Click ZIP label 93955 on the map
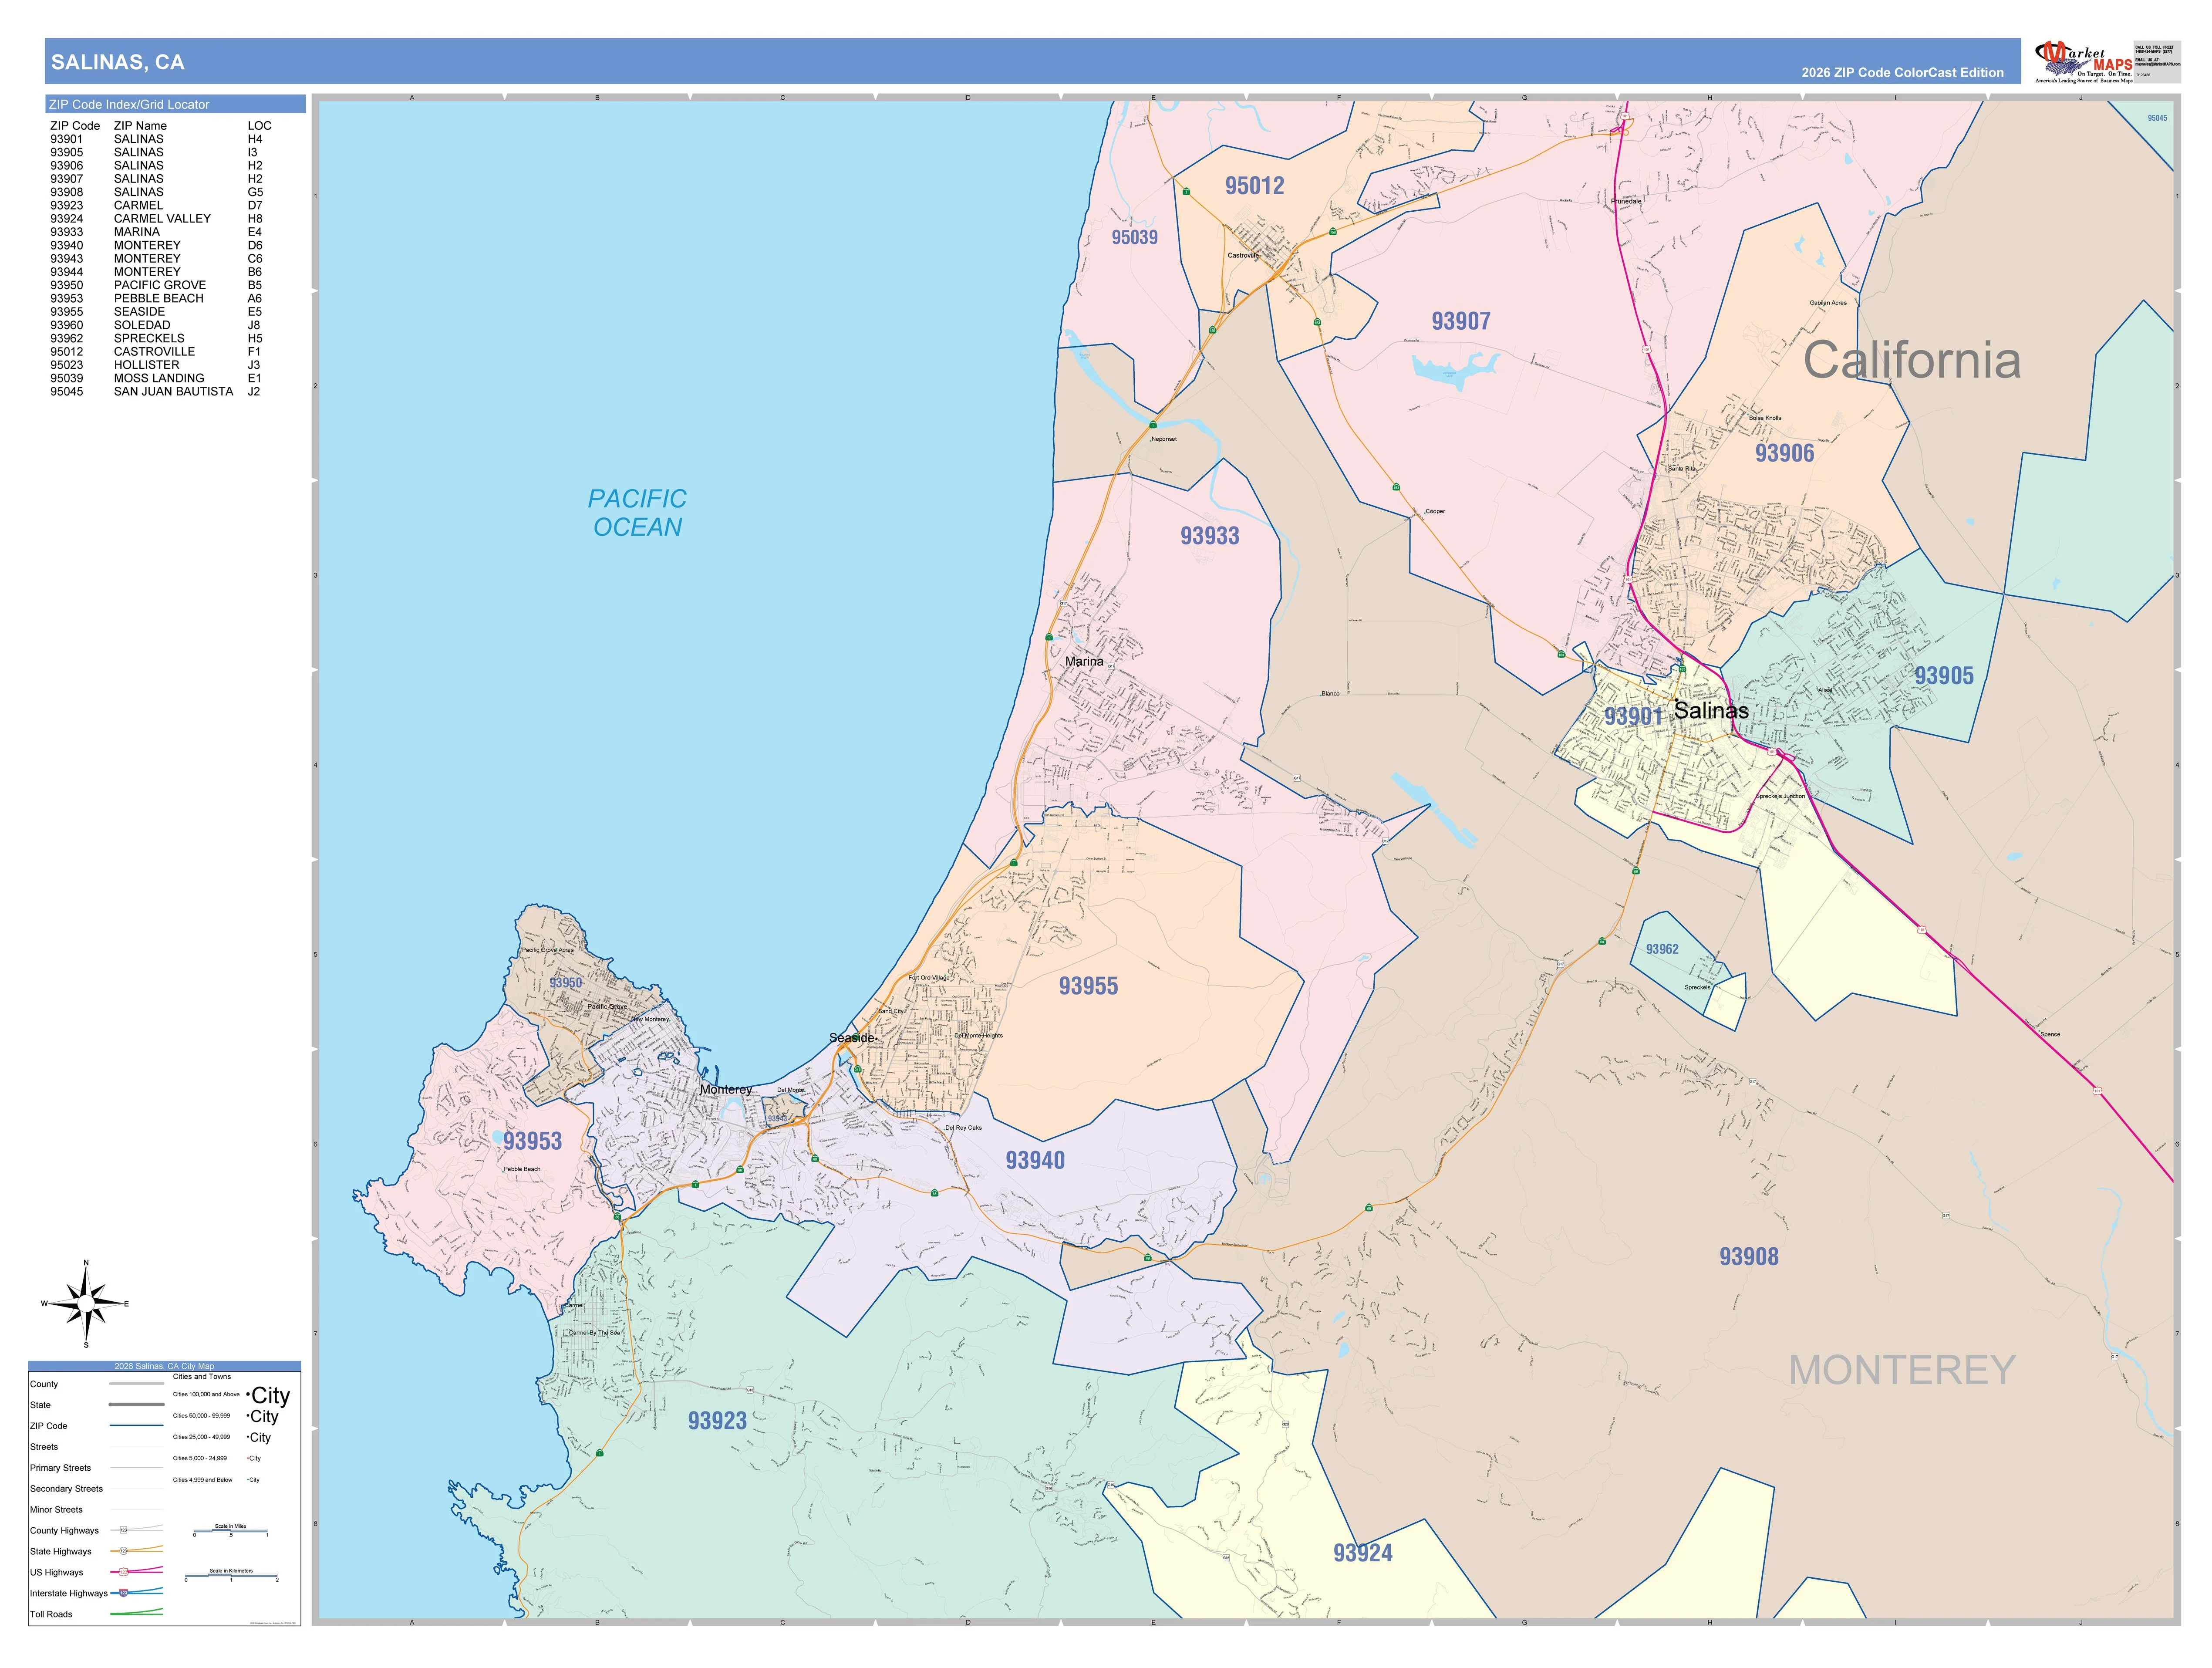 [1088, 986]
